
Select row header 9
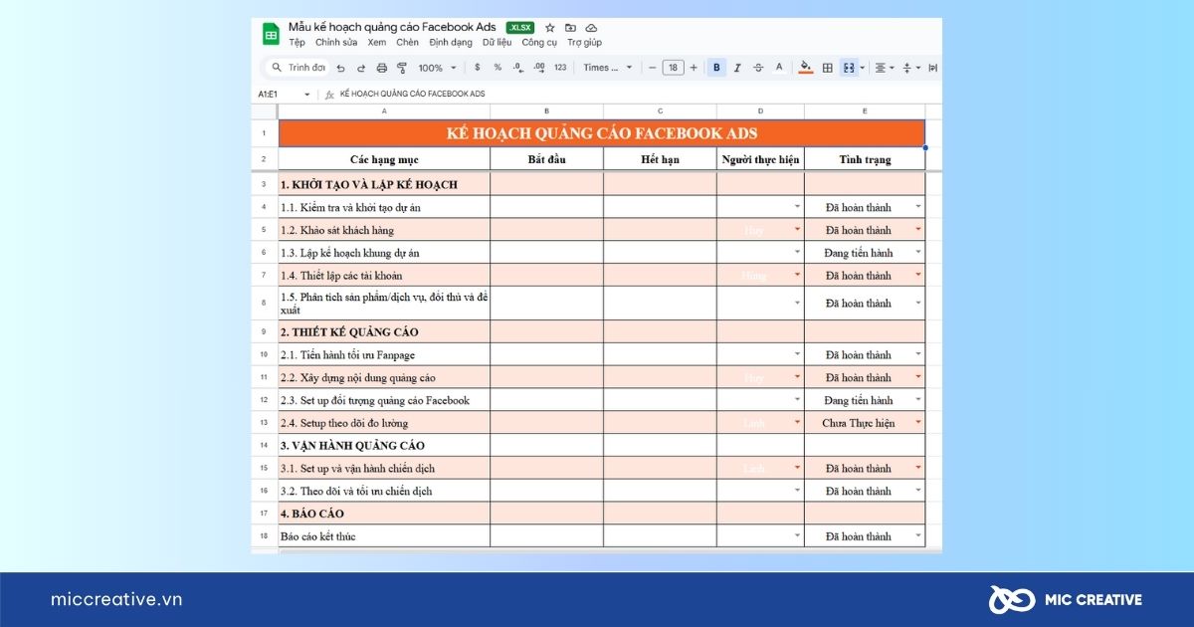pyautogui.click(x=264, y=331)
